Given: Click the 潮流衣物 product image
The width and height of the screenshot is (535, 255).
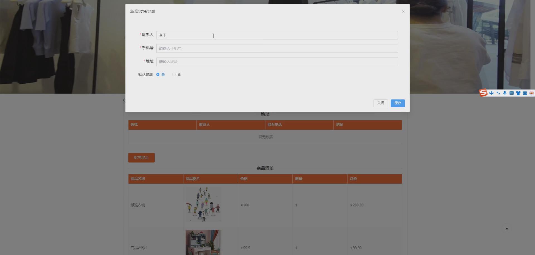Looking at the screenshot, I should tap(203, 204).
